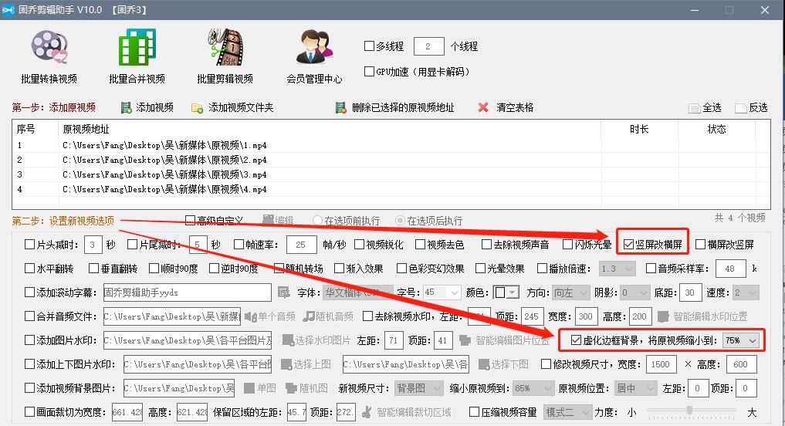
Task: Check the 随机转场 checkbox
Action: coord(279,269)
